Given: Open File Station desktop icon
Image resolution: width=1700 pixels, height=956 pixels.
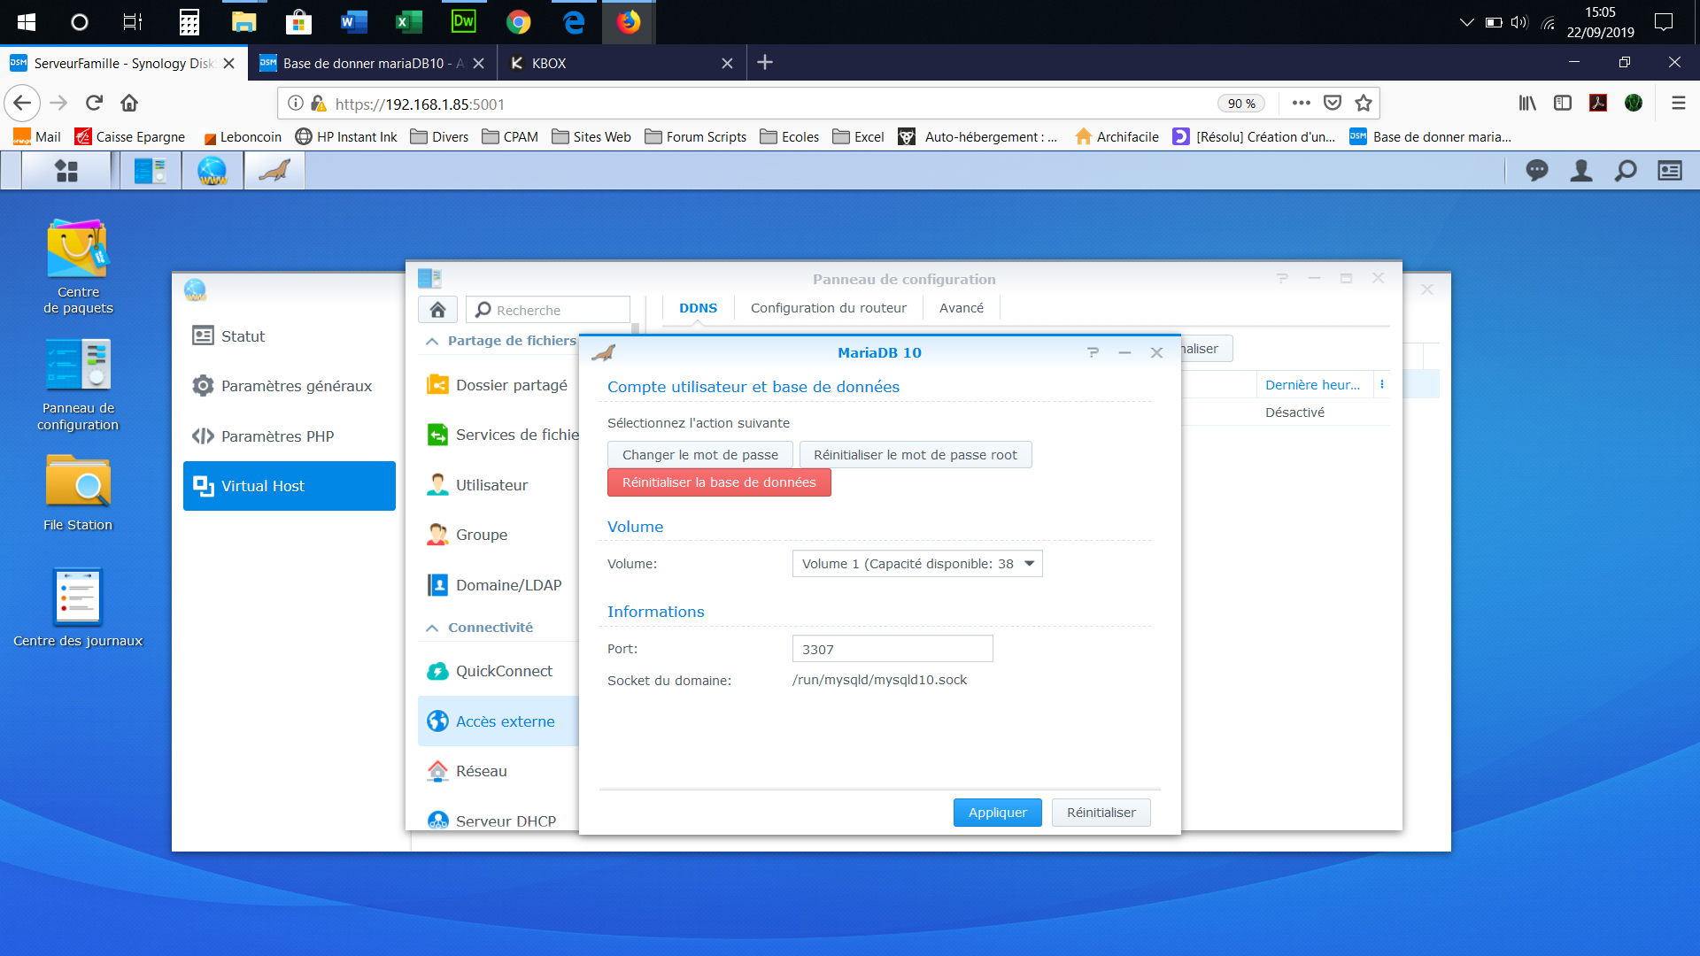Looking at the screenshot, I should (78, 492).
